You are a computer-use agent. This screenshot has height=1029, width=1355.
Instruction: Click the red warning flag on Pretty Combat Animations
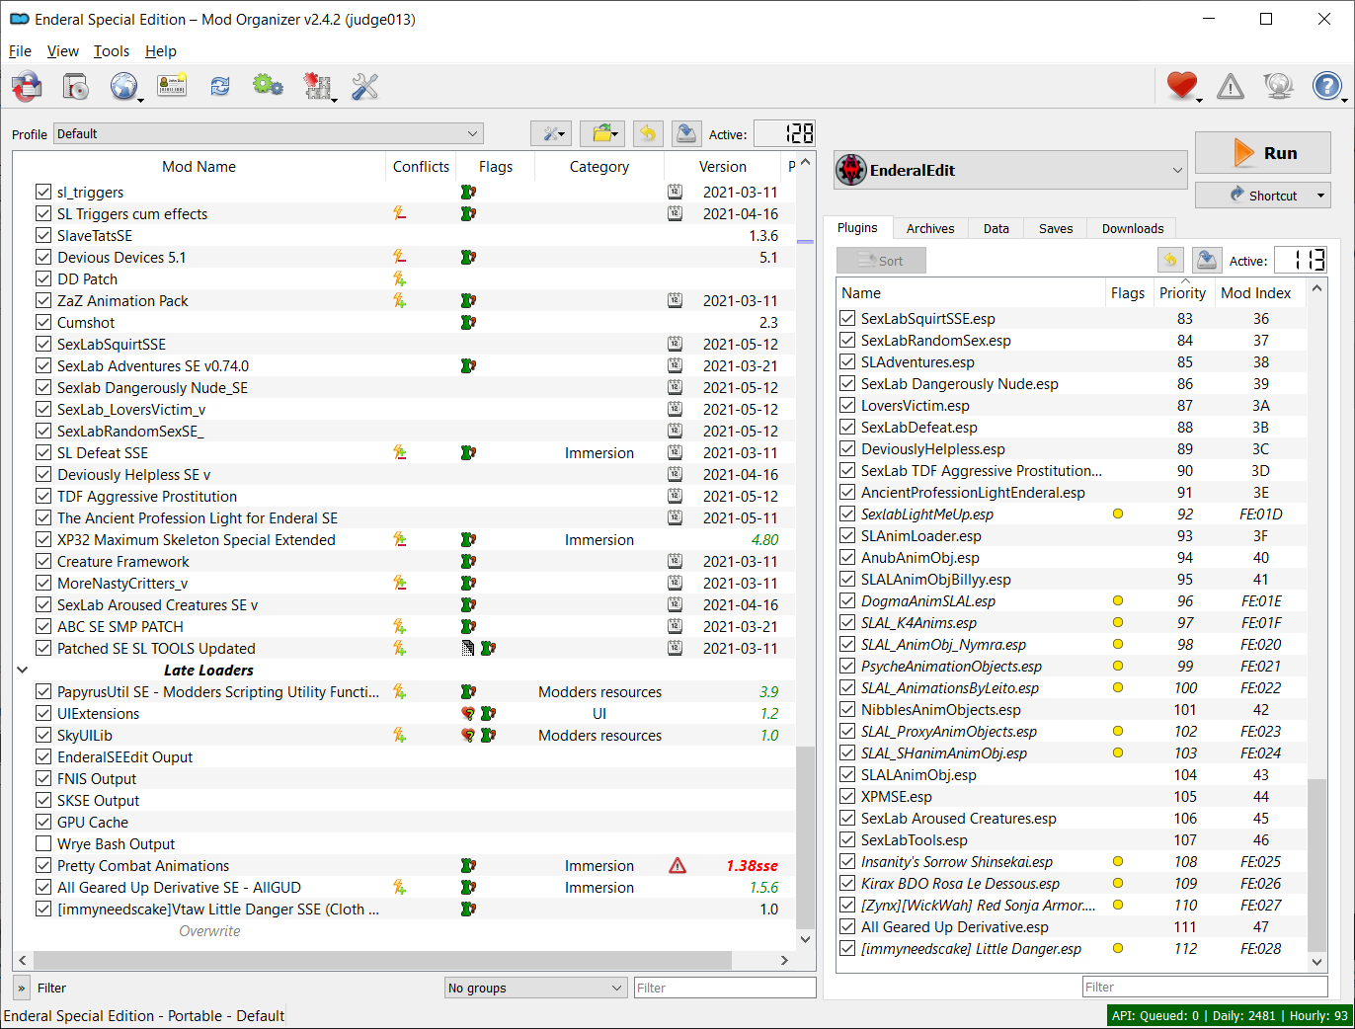click(677, 866)
